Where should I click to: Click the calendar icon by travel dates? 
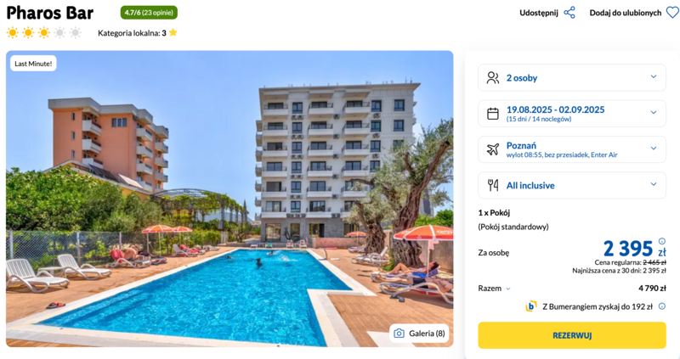coord(493,114)
